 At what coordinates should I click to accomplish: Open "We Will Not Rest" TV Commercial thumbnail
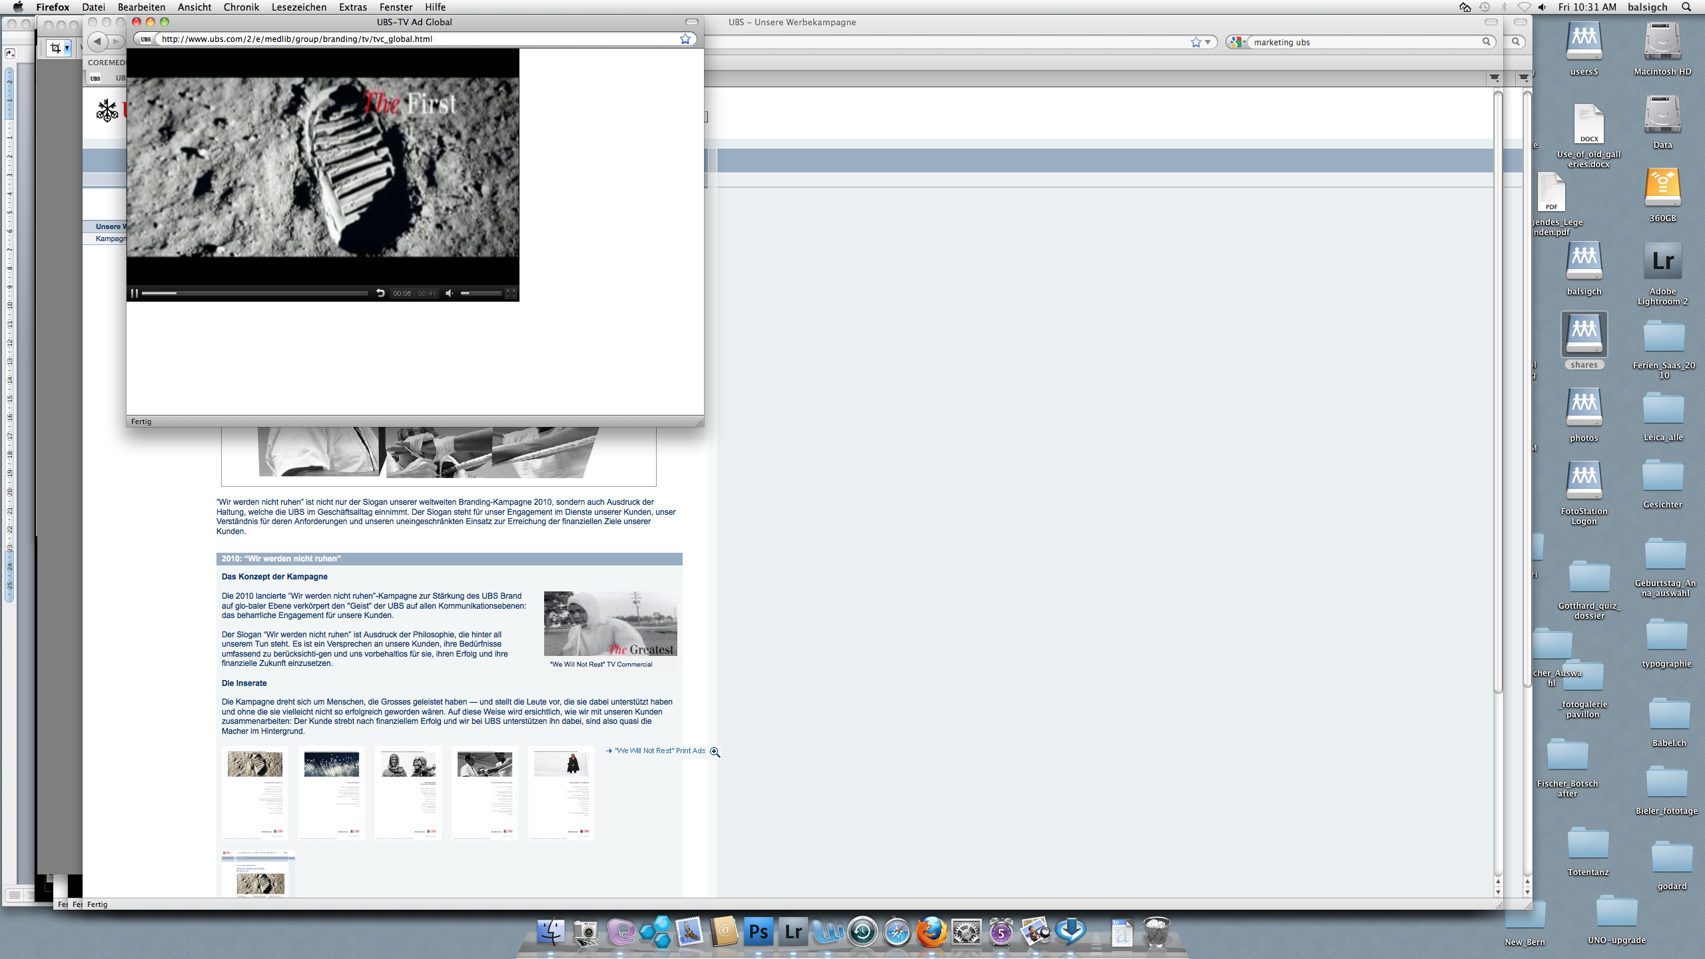[x=610, y=624]
